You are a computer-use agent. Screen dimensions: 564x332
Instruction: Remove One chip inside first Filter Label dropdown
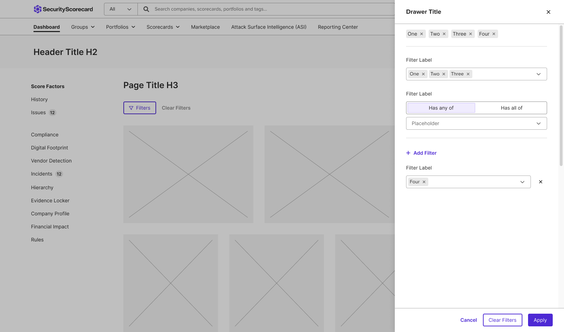tap(423, 74)
